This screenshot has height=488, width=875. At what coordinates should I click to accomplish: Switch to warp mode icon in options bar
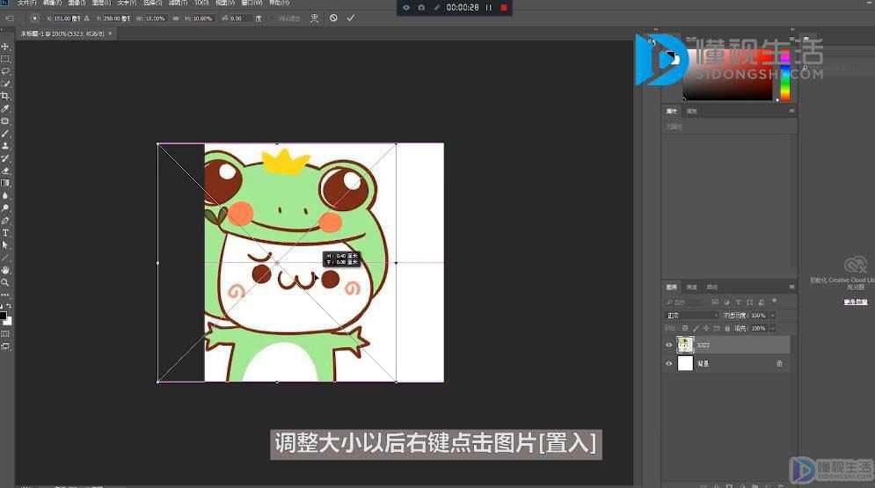point(315,18)
